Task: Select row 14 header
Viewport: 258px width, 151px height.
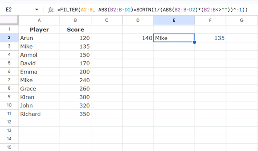Action: point(9,139)
